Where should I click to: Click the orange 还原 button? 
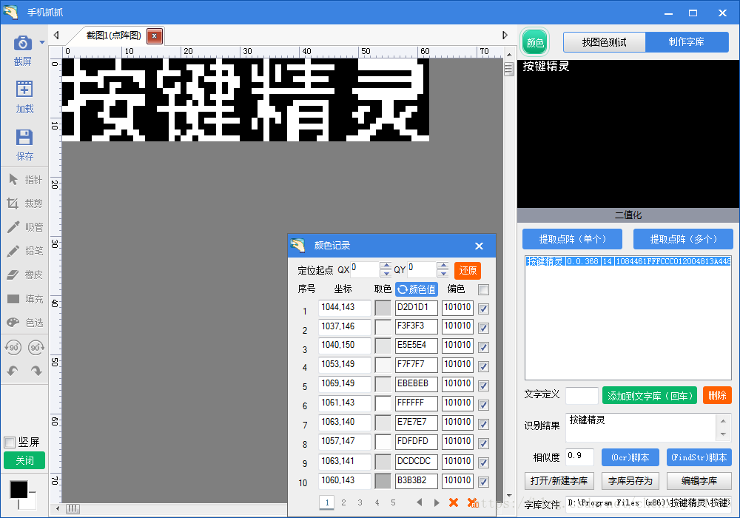coord(468,270)
